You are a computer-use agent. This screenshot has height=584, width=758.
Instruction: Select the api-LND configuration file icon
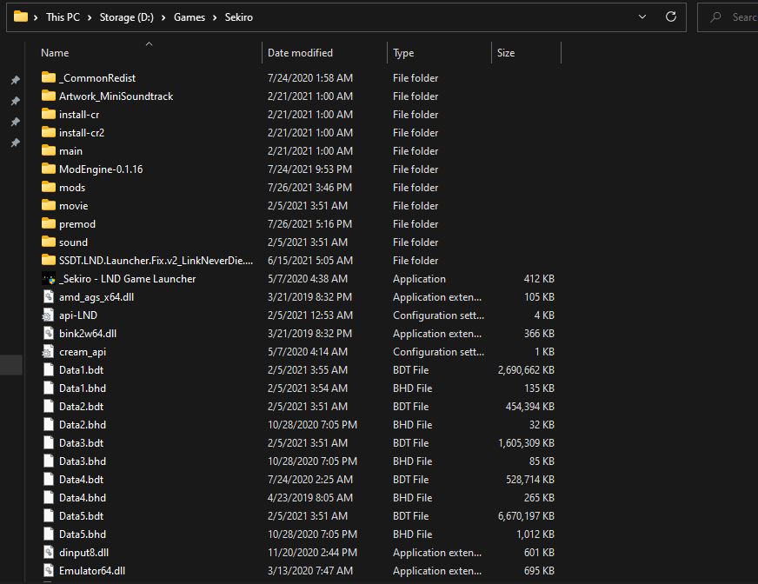(x=49, y=315)
